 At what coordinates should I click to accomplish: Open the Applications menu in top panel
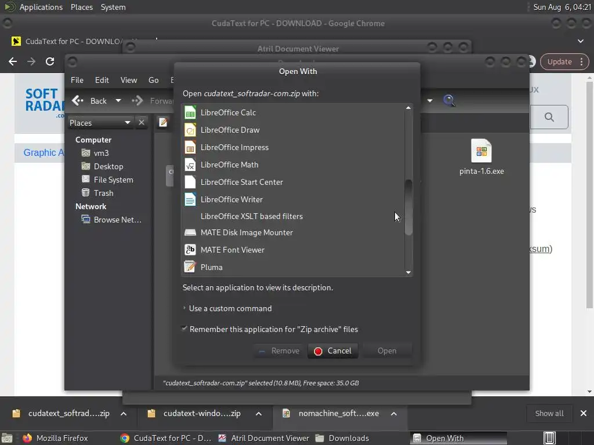(x=41, y=7)
